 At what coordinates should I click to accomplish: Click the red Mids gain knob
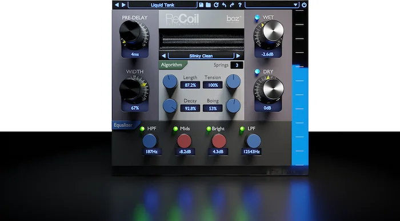(x=184, y=141)
